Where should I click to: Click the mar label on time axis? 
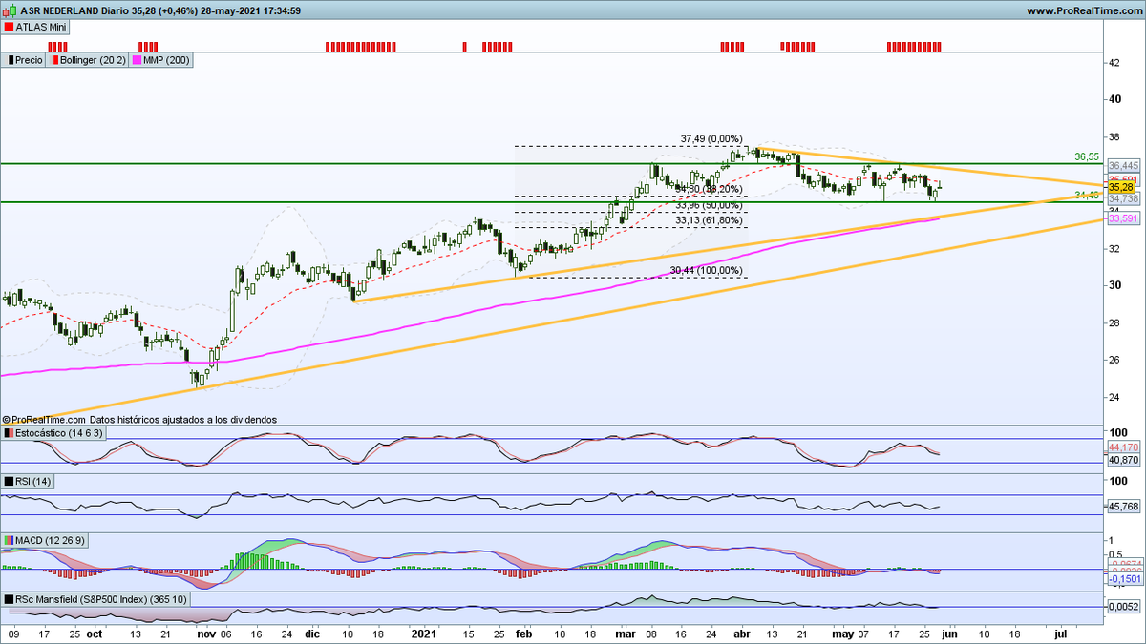click(626, 633)
